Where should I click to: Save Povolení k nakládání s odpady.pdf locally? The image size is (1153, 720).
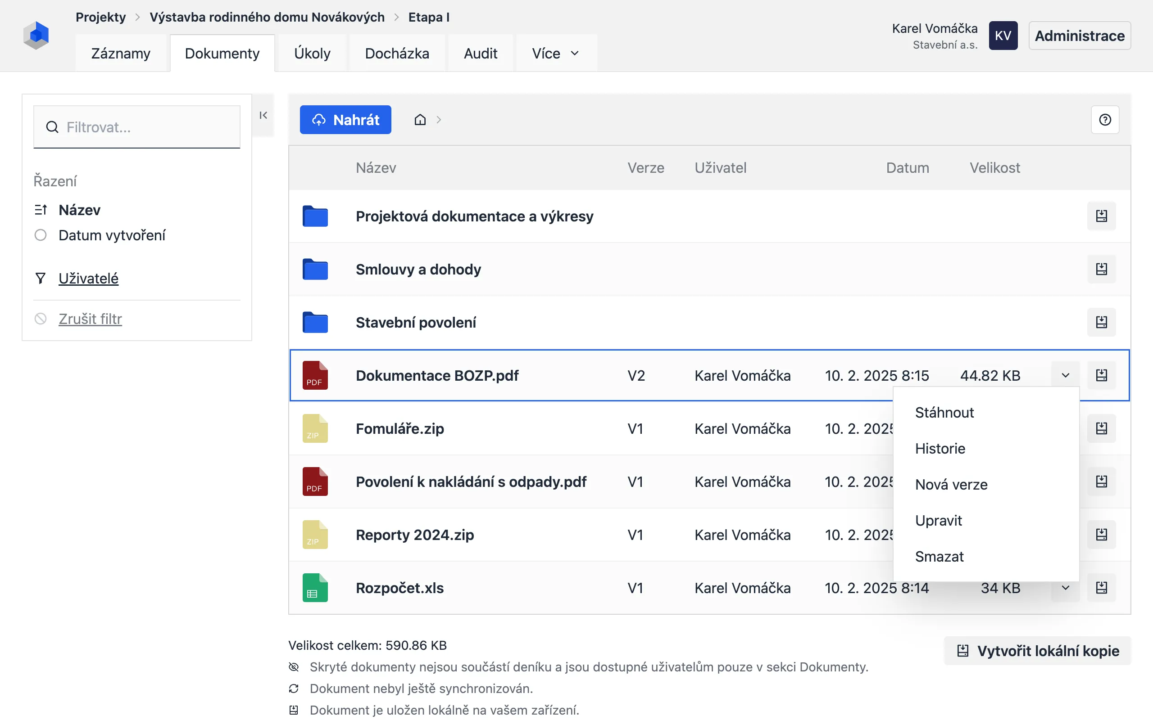(x=1102, y=481)
